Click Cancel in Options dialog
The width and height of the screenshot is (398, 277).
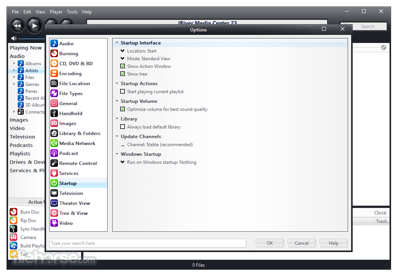click(301, 243)
